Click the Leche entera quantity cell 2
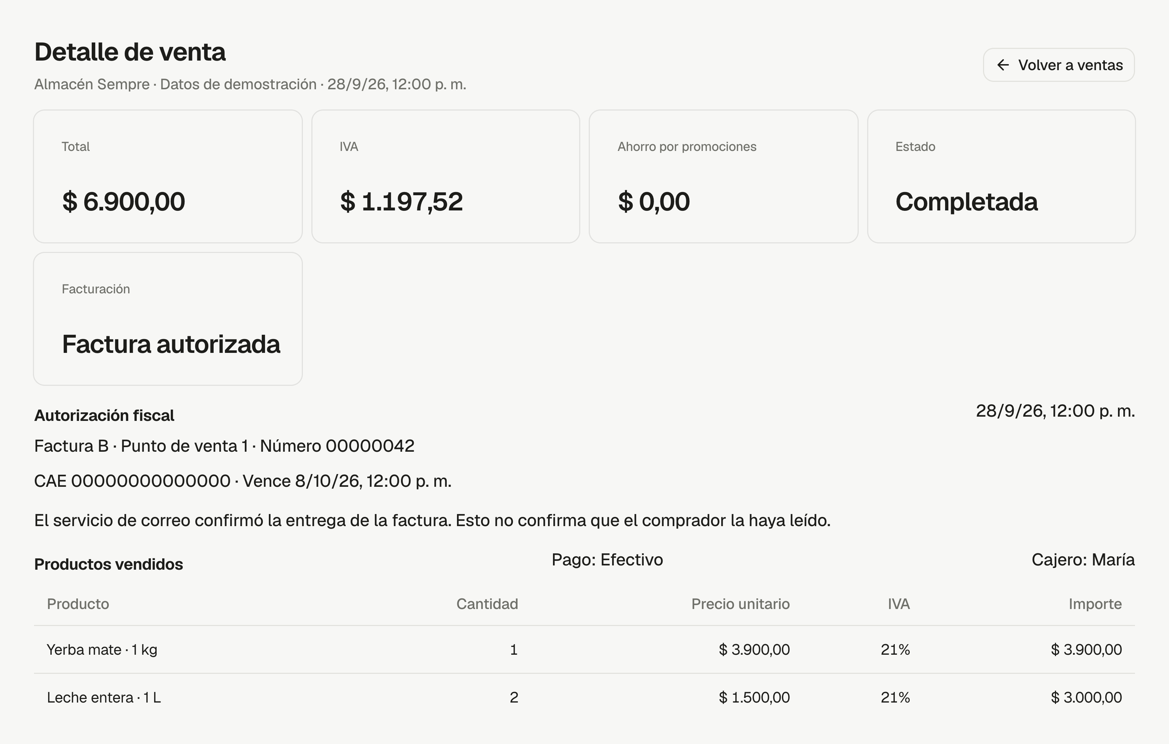 click(x=514, y=698)
